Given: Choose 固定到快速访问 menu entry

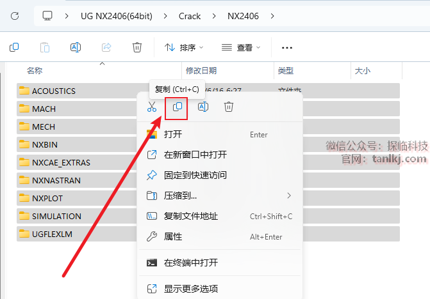Looking at the screenshot, I should (220, 175).
